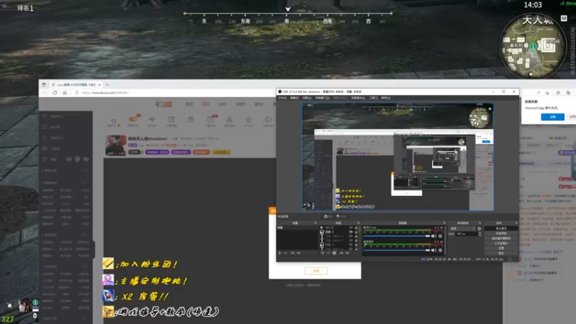576x324 pixels.
Task: Open the waveform icon on Douyu toolbar
Action: tap(152, 120)
